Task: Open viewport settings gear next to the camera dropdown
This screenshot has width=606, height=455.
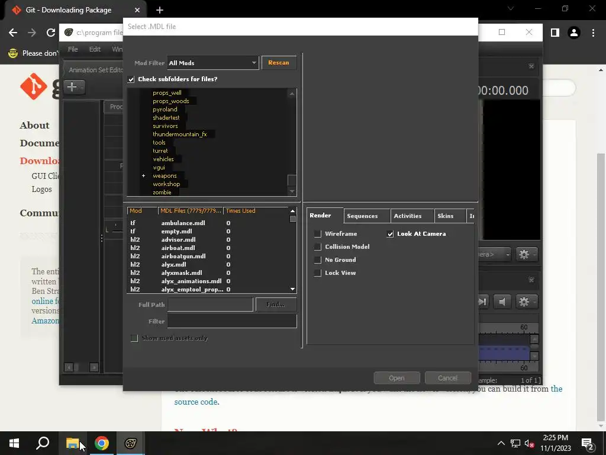Action: 526,254
